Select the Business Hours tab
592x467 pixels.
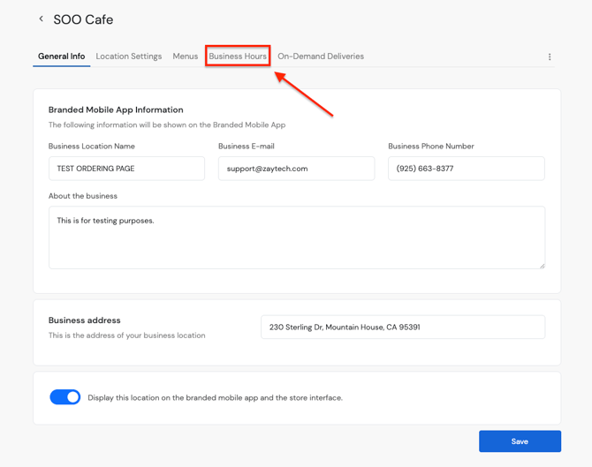tap(238, 56)
